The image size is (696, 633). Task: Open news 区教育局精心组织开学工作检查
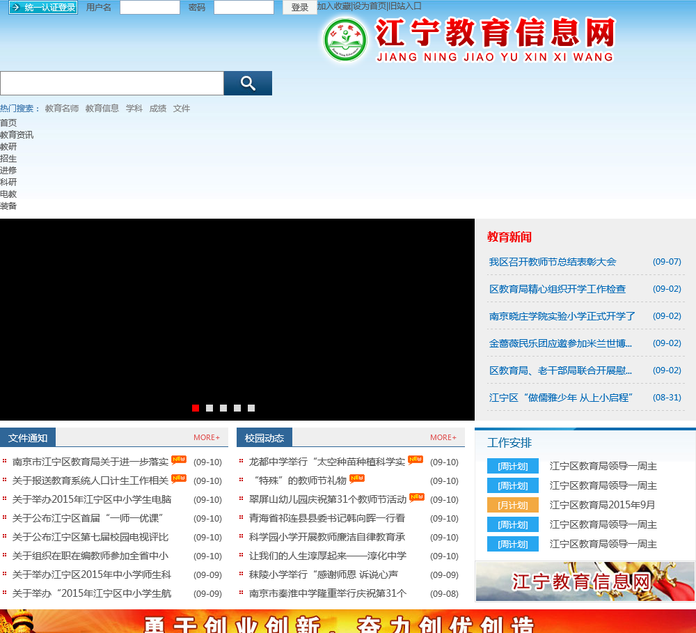pos(557,289)
